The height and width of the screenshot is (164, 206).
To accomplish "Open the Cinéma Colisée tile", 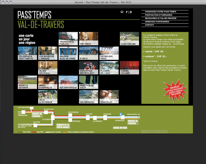I will [129, 68].
